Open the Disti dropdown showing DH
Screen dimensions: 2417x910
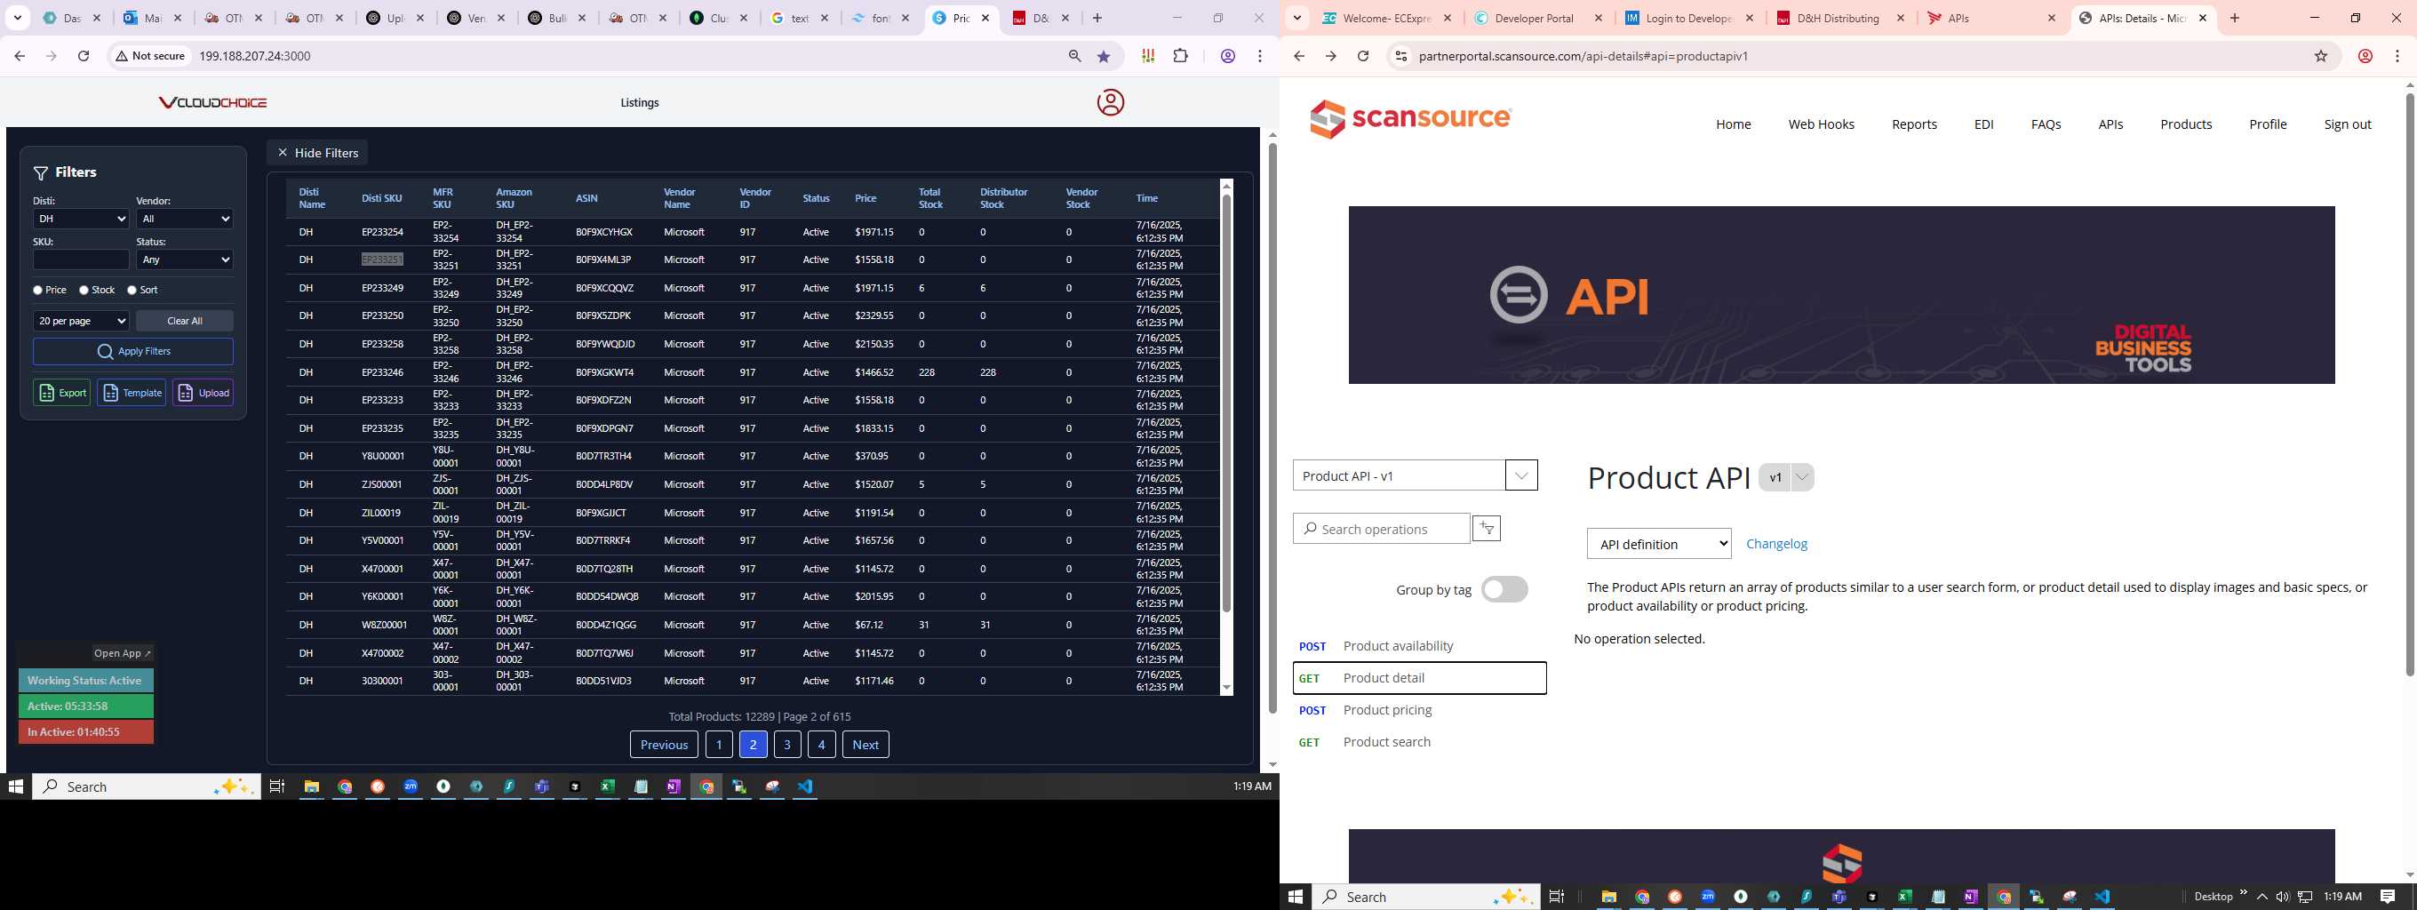(81, 219)
